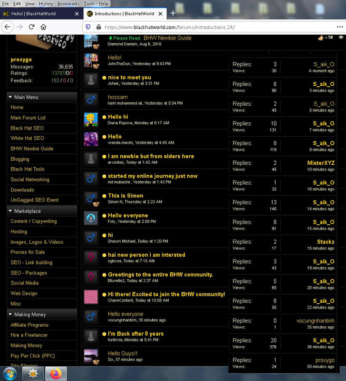
Task: Click funtrivia's default silhouette avatar
Action: point(91,336)
